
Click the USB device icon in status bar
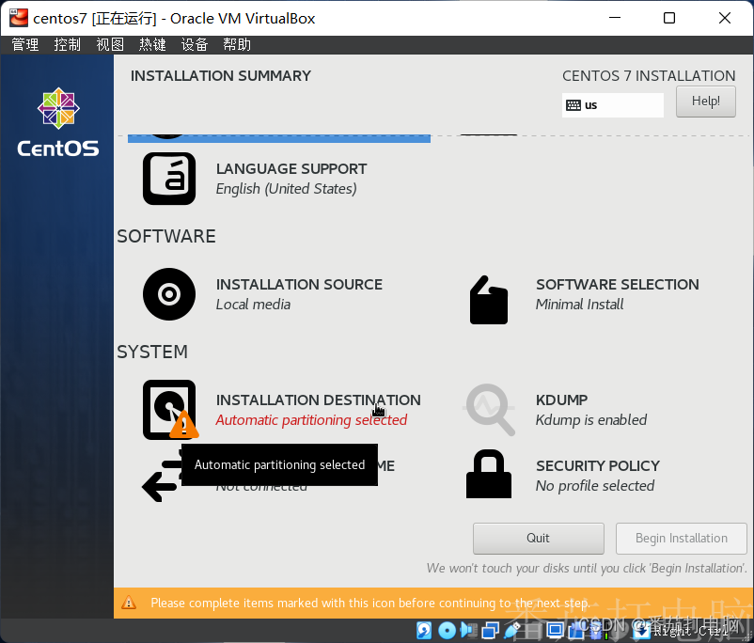point(511,630)
